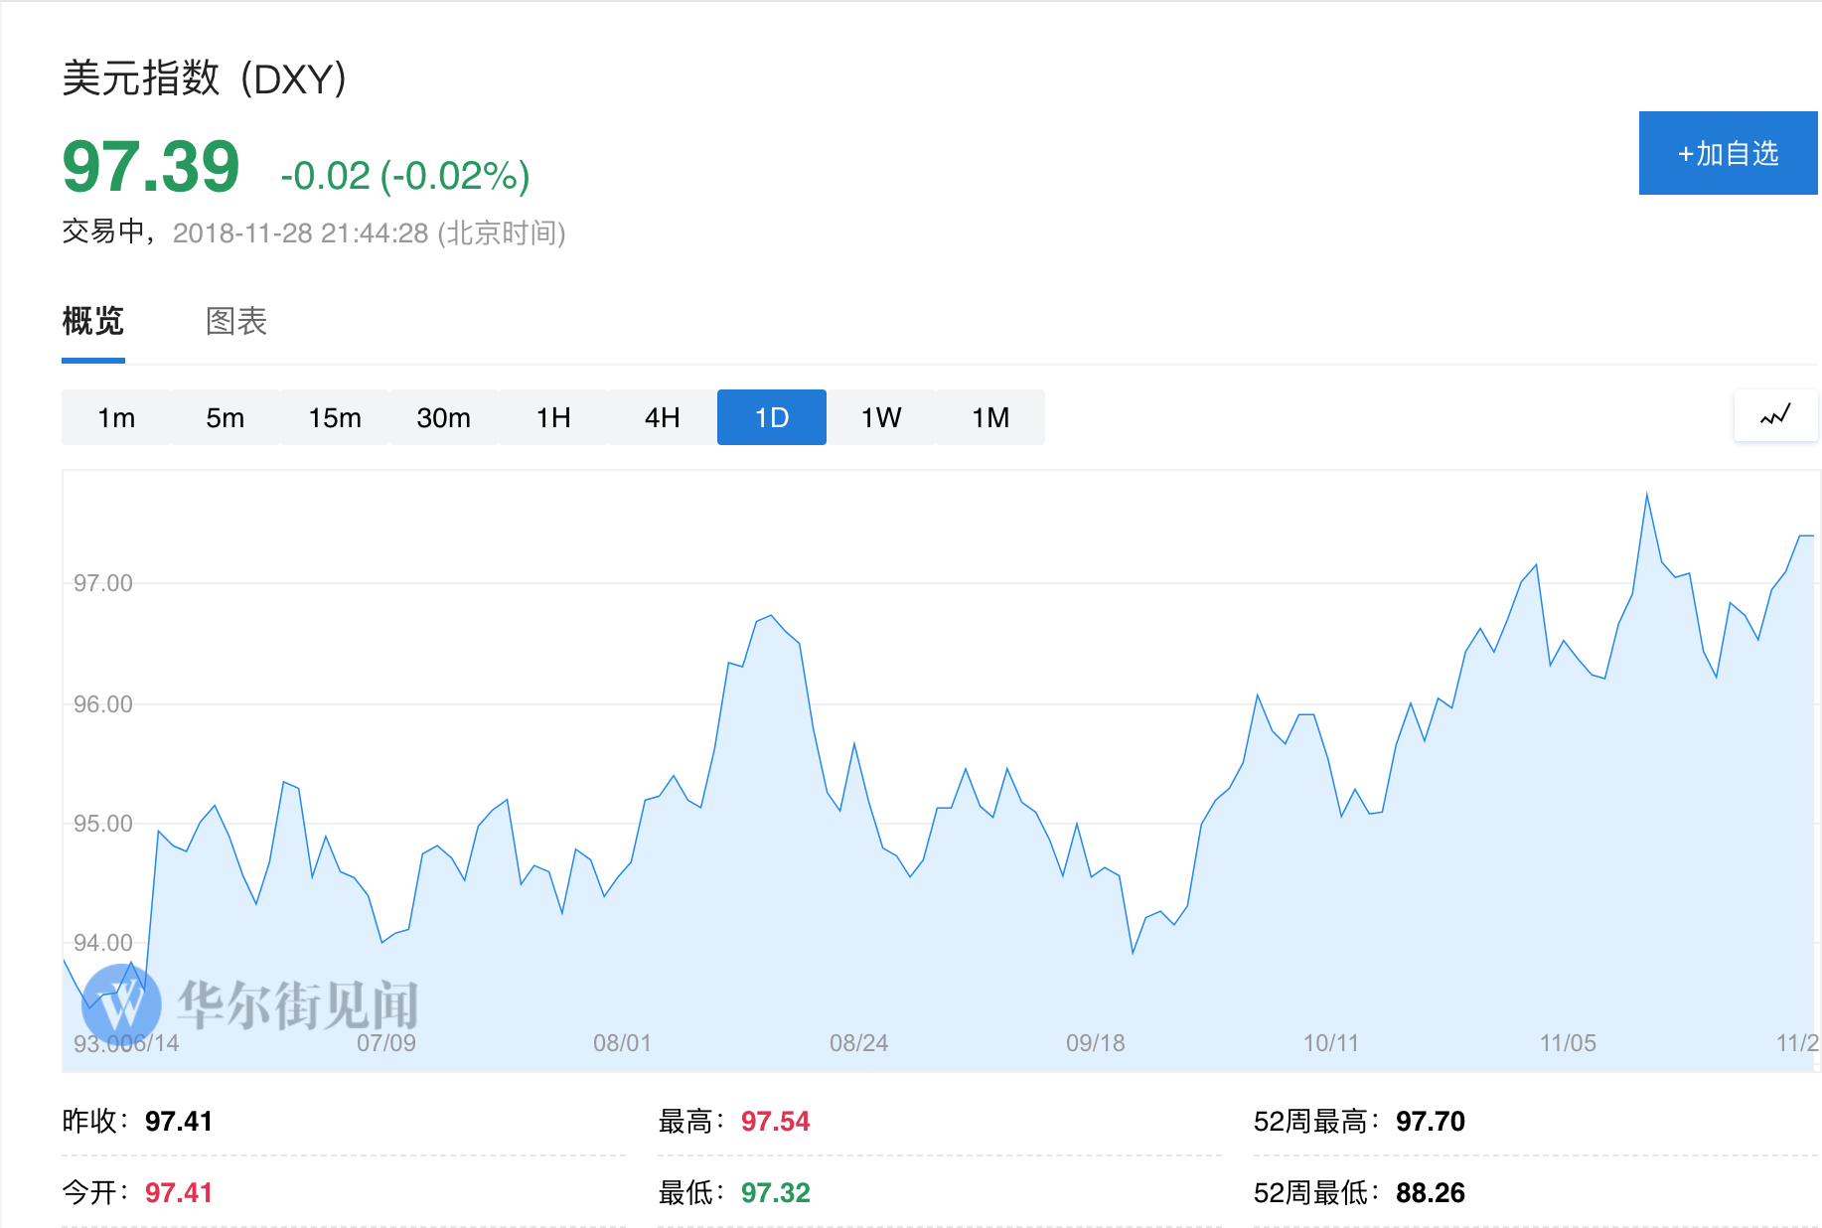Screen dimensions: 1822x1228
Task: Click the active 1D timeframe button
Action: click(772, 417)
